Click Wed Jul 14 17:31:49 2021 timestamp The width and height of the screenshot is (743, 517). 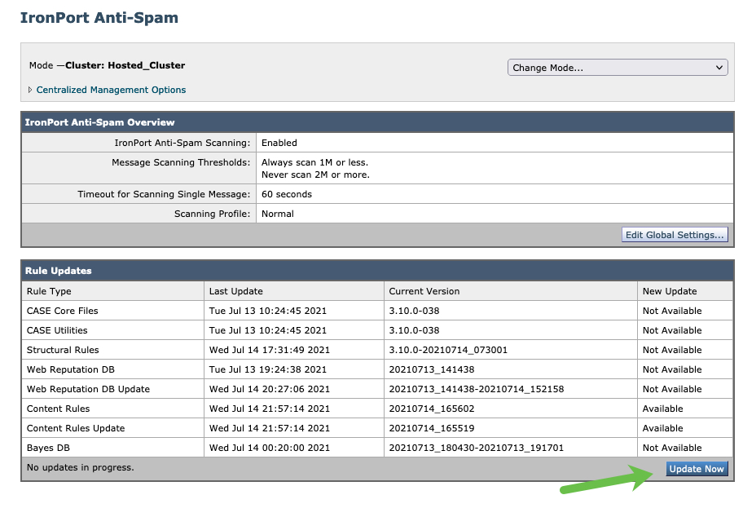pyautogui.click(x=269, y=350)
